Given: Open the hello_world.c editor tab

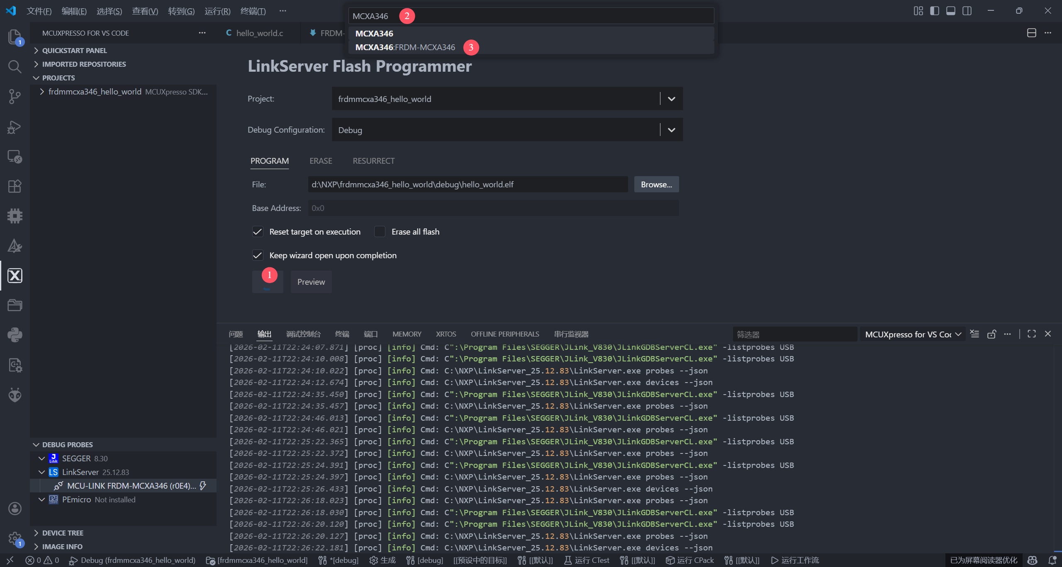Looking at the screenshot, I should click(x=259, y=33).
